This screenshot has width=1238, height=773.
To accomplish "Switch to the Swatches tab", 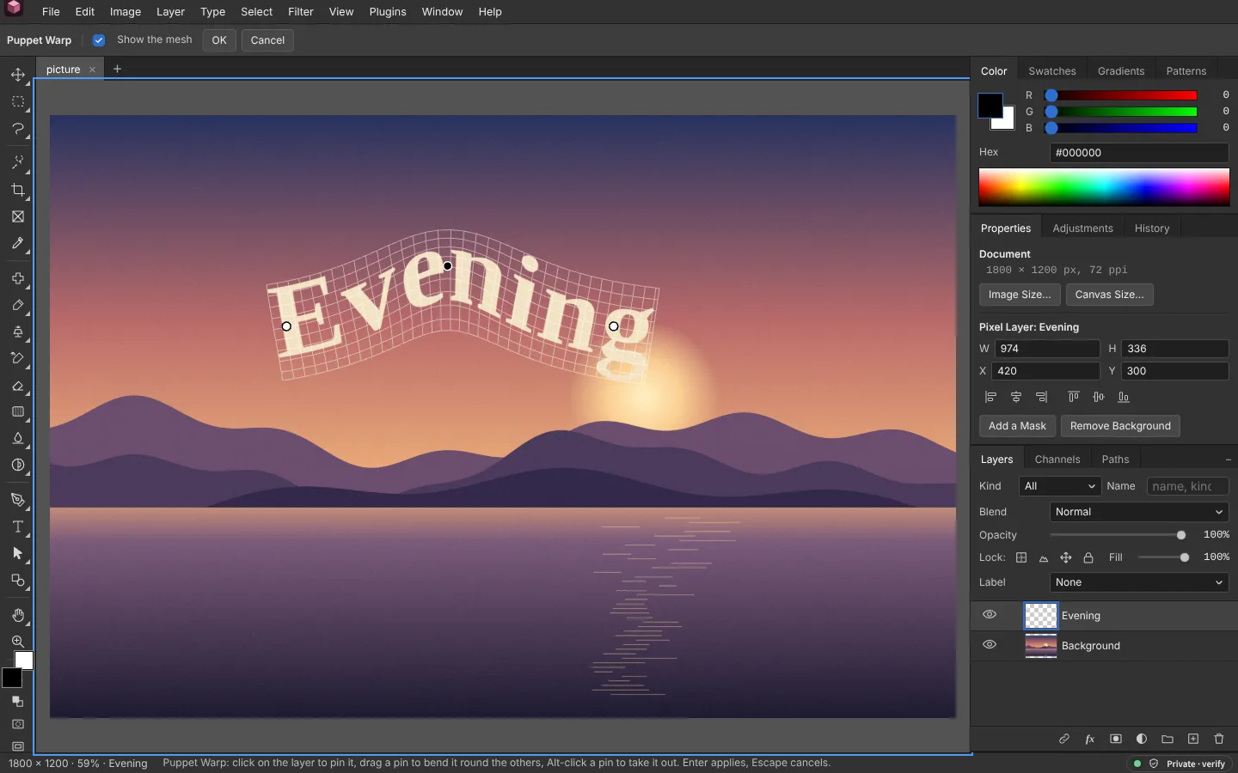I will (x=1052, y=71).
